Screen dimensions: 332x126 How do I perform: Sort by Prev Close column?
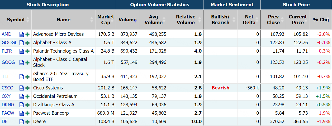coord(273,20)
